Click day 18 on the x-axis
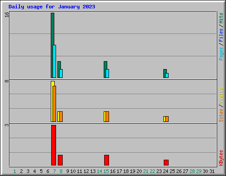226x176 pixels. coord(126,171)
